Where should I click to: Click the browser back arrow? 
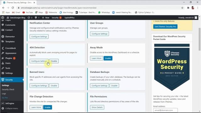click(3, 8)
